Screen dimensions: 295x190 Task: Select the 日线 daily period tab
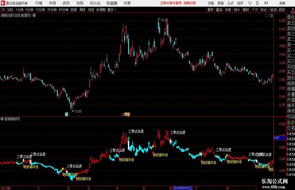(x=74, y=10)
